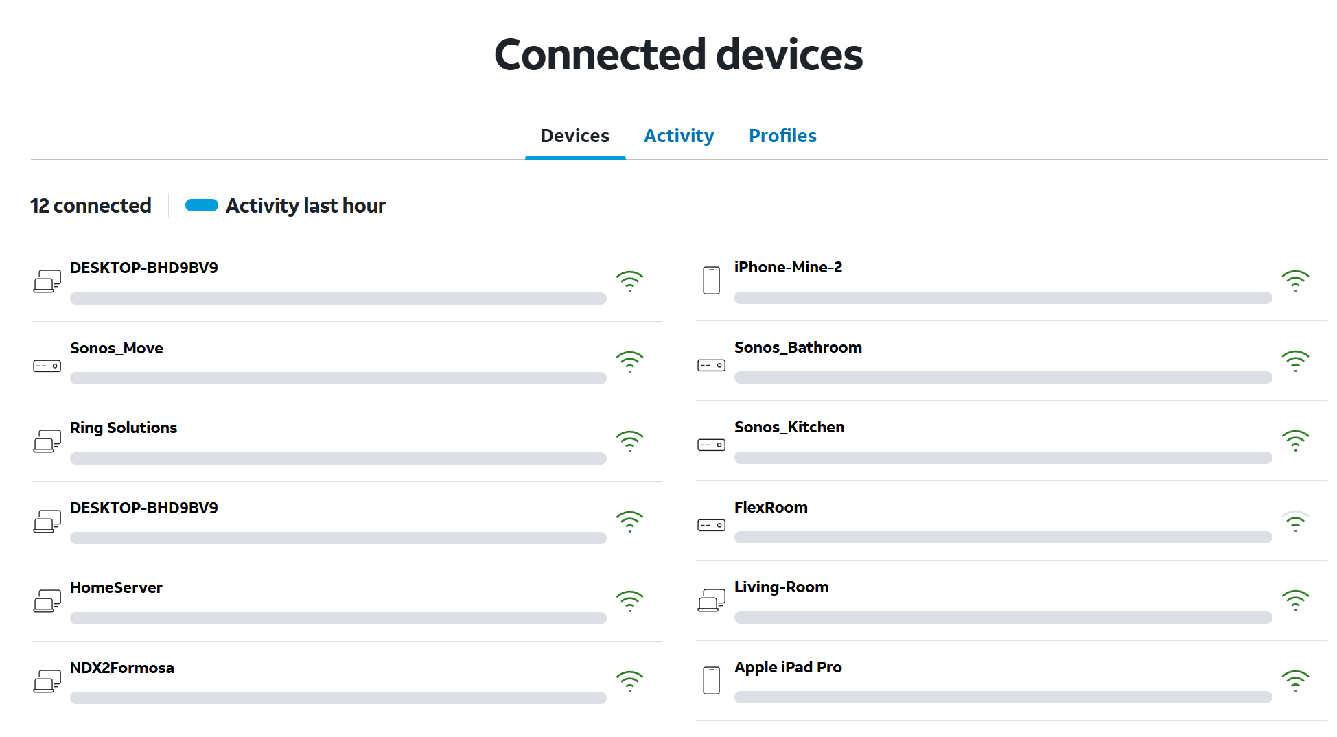1337x737 pixels.
Task: Click the tablet icon next to Apple iPad Pro
Action: click(x=711, y=680)
